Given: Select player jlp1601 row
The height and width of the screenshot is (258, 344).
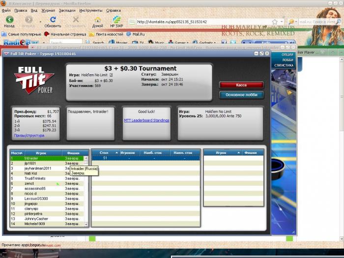Looking at the screenshot, I should (x=47, y=163).
